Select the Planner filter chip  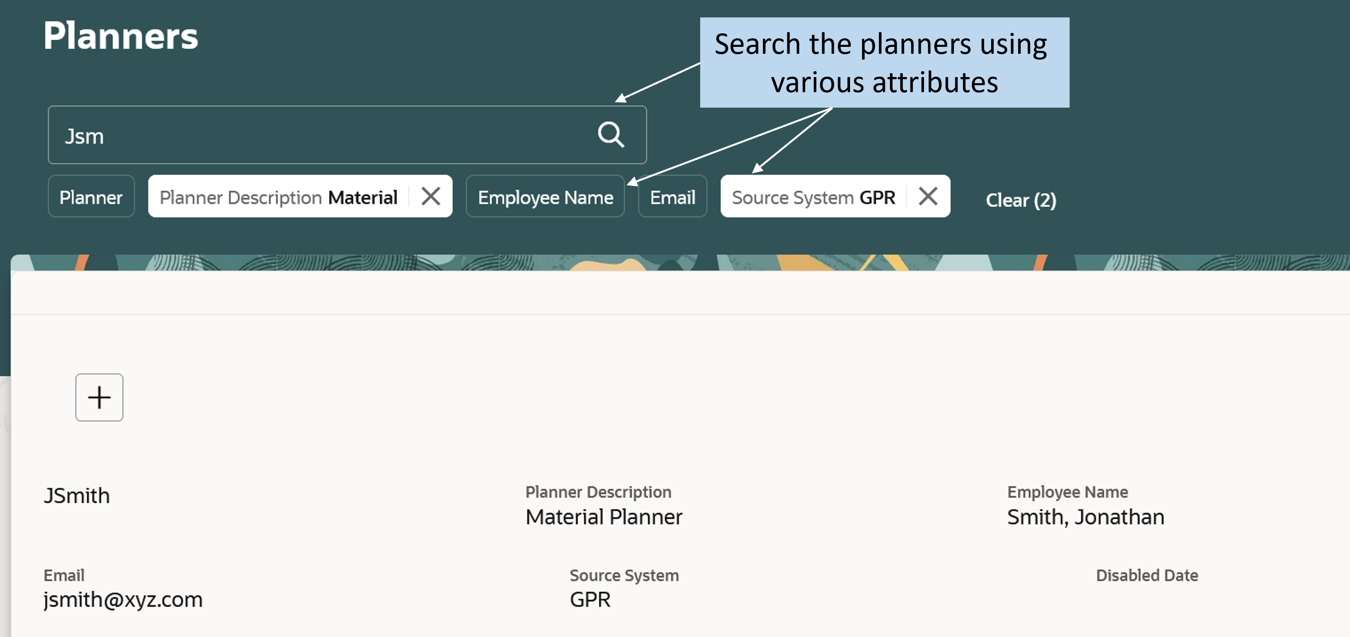(91, 196)
